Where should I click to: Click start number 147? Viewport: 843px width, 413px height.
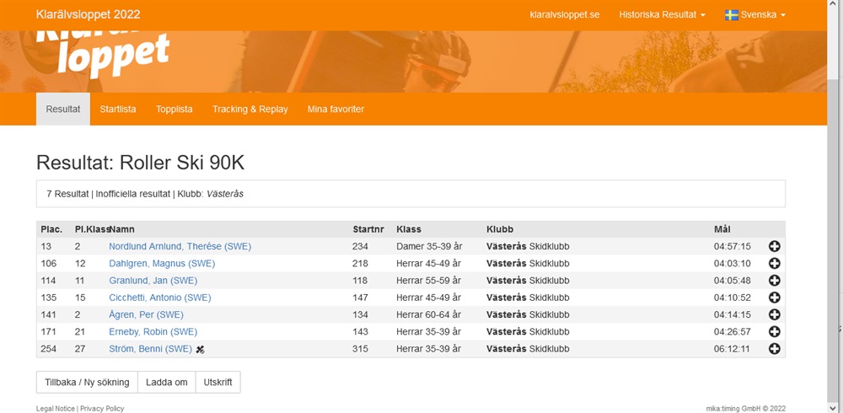coord(360,298)
